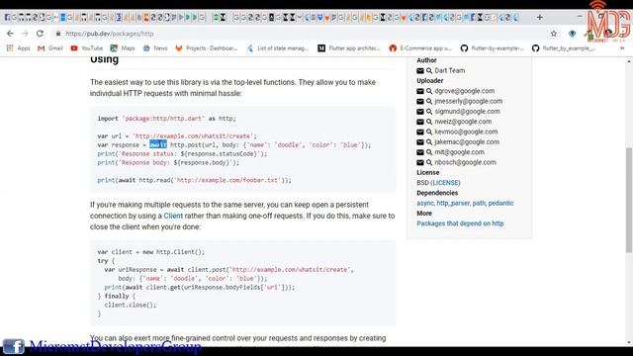Open the async dependency link
The width and height of the screenshot is (633, 356).
click(x=425, y=203)
